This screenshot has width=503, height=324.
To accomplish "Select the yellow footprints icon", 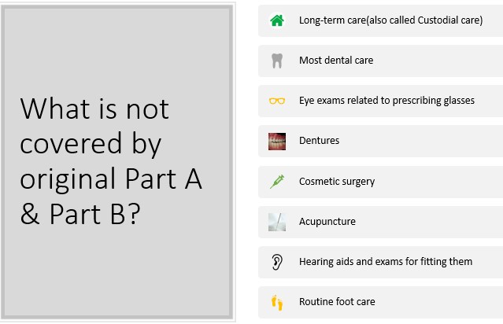I will coord(277,303).
